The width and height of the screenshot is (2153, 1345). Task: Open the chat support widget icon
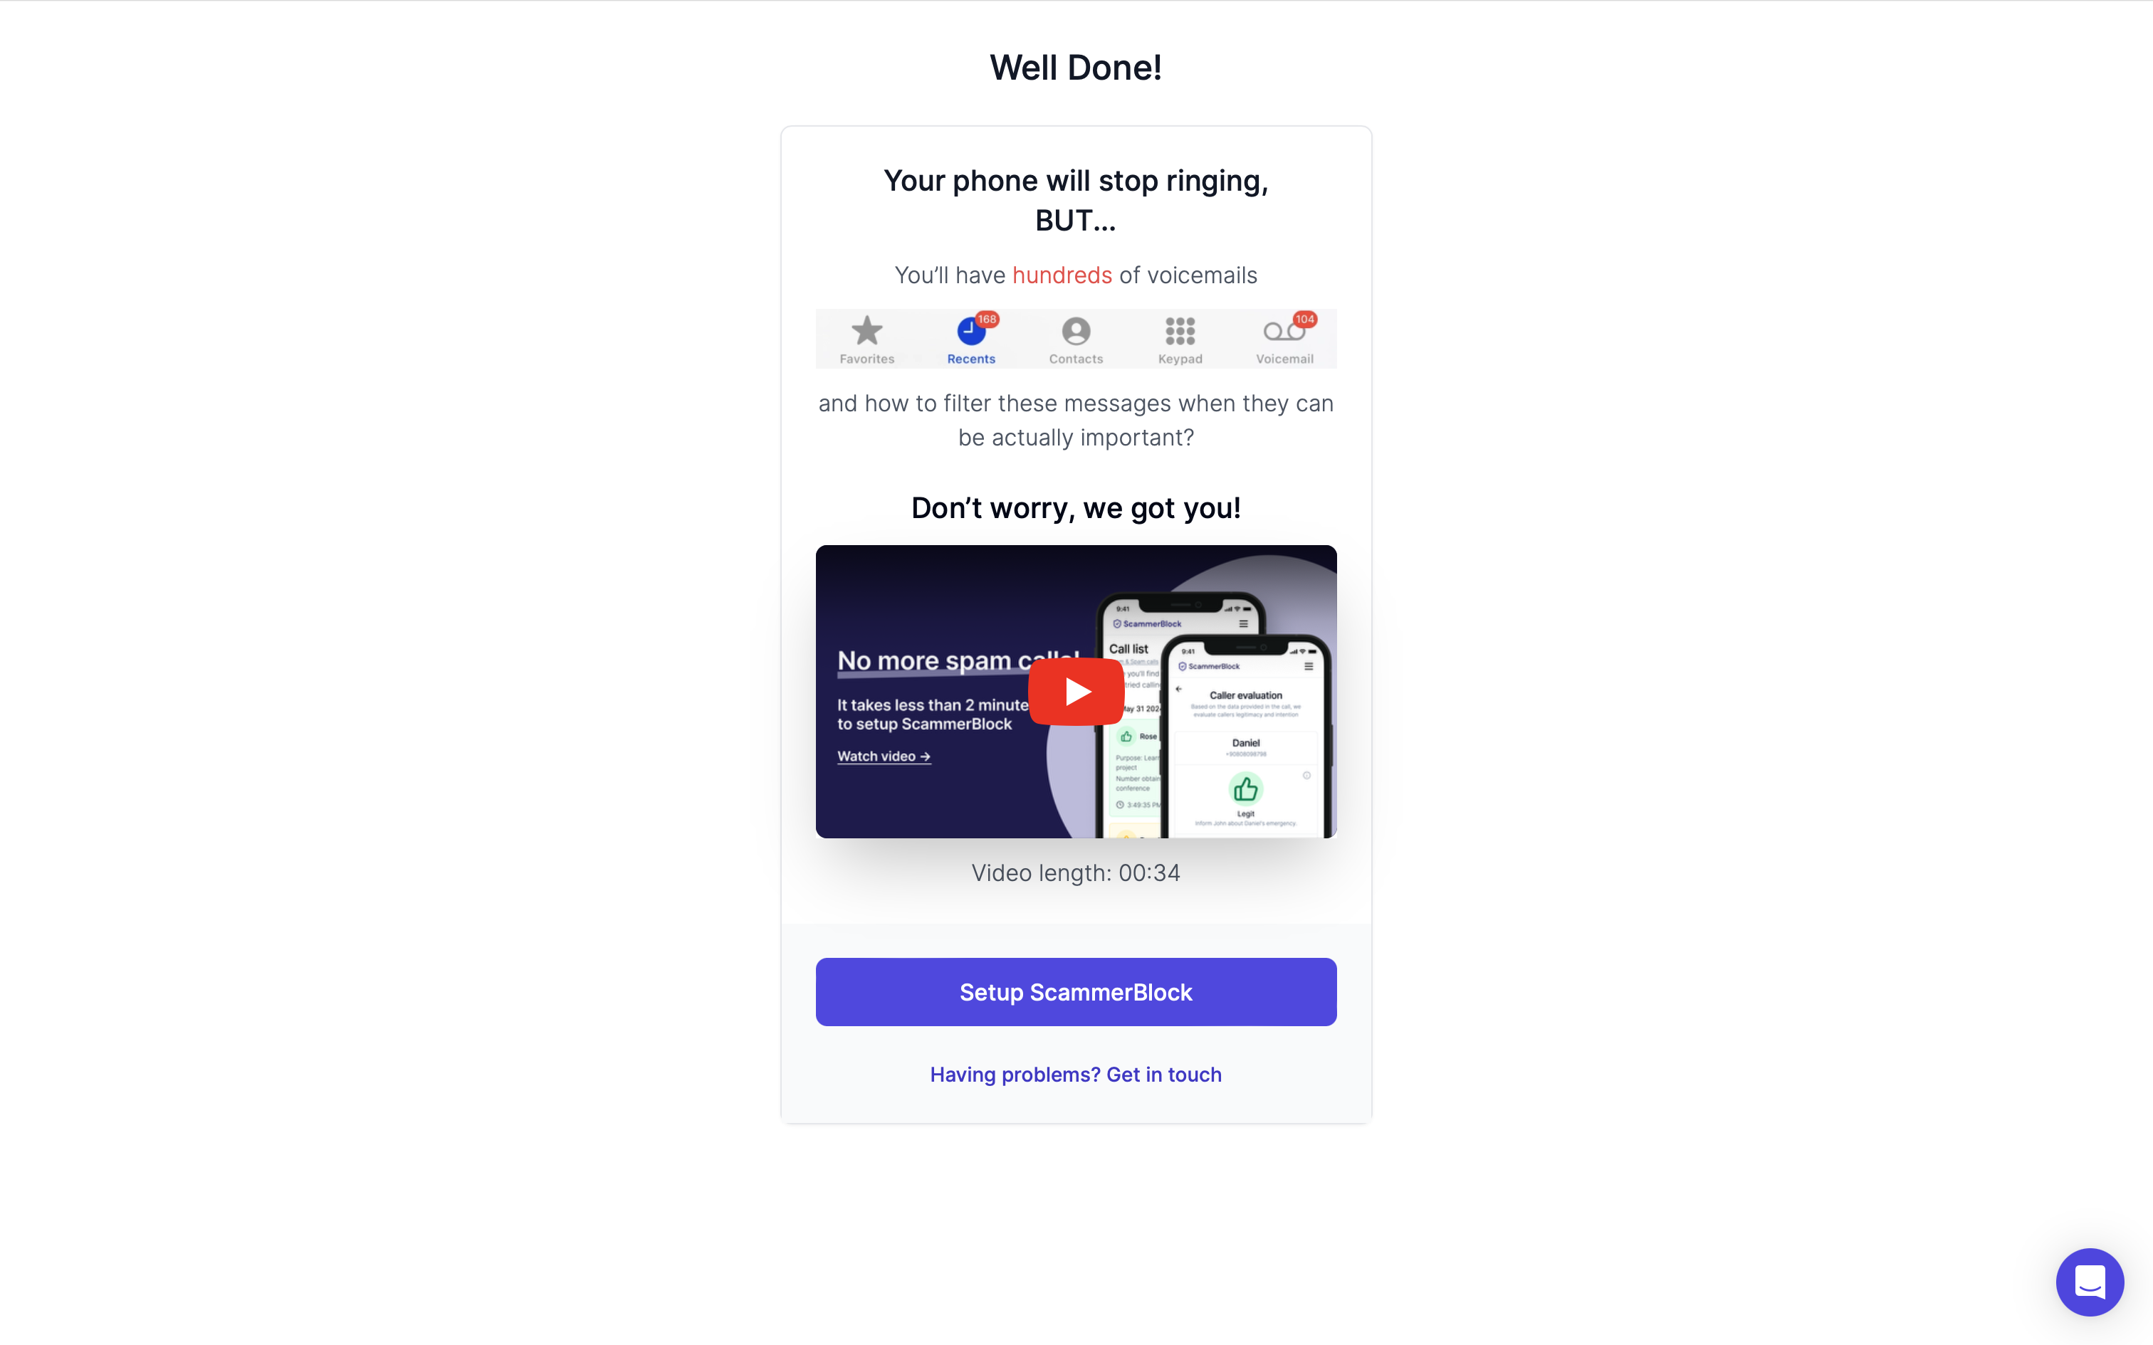tap(2090, 1282)
